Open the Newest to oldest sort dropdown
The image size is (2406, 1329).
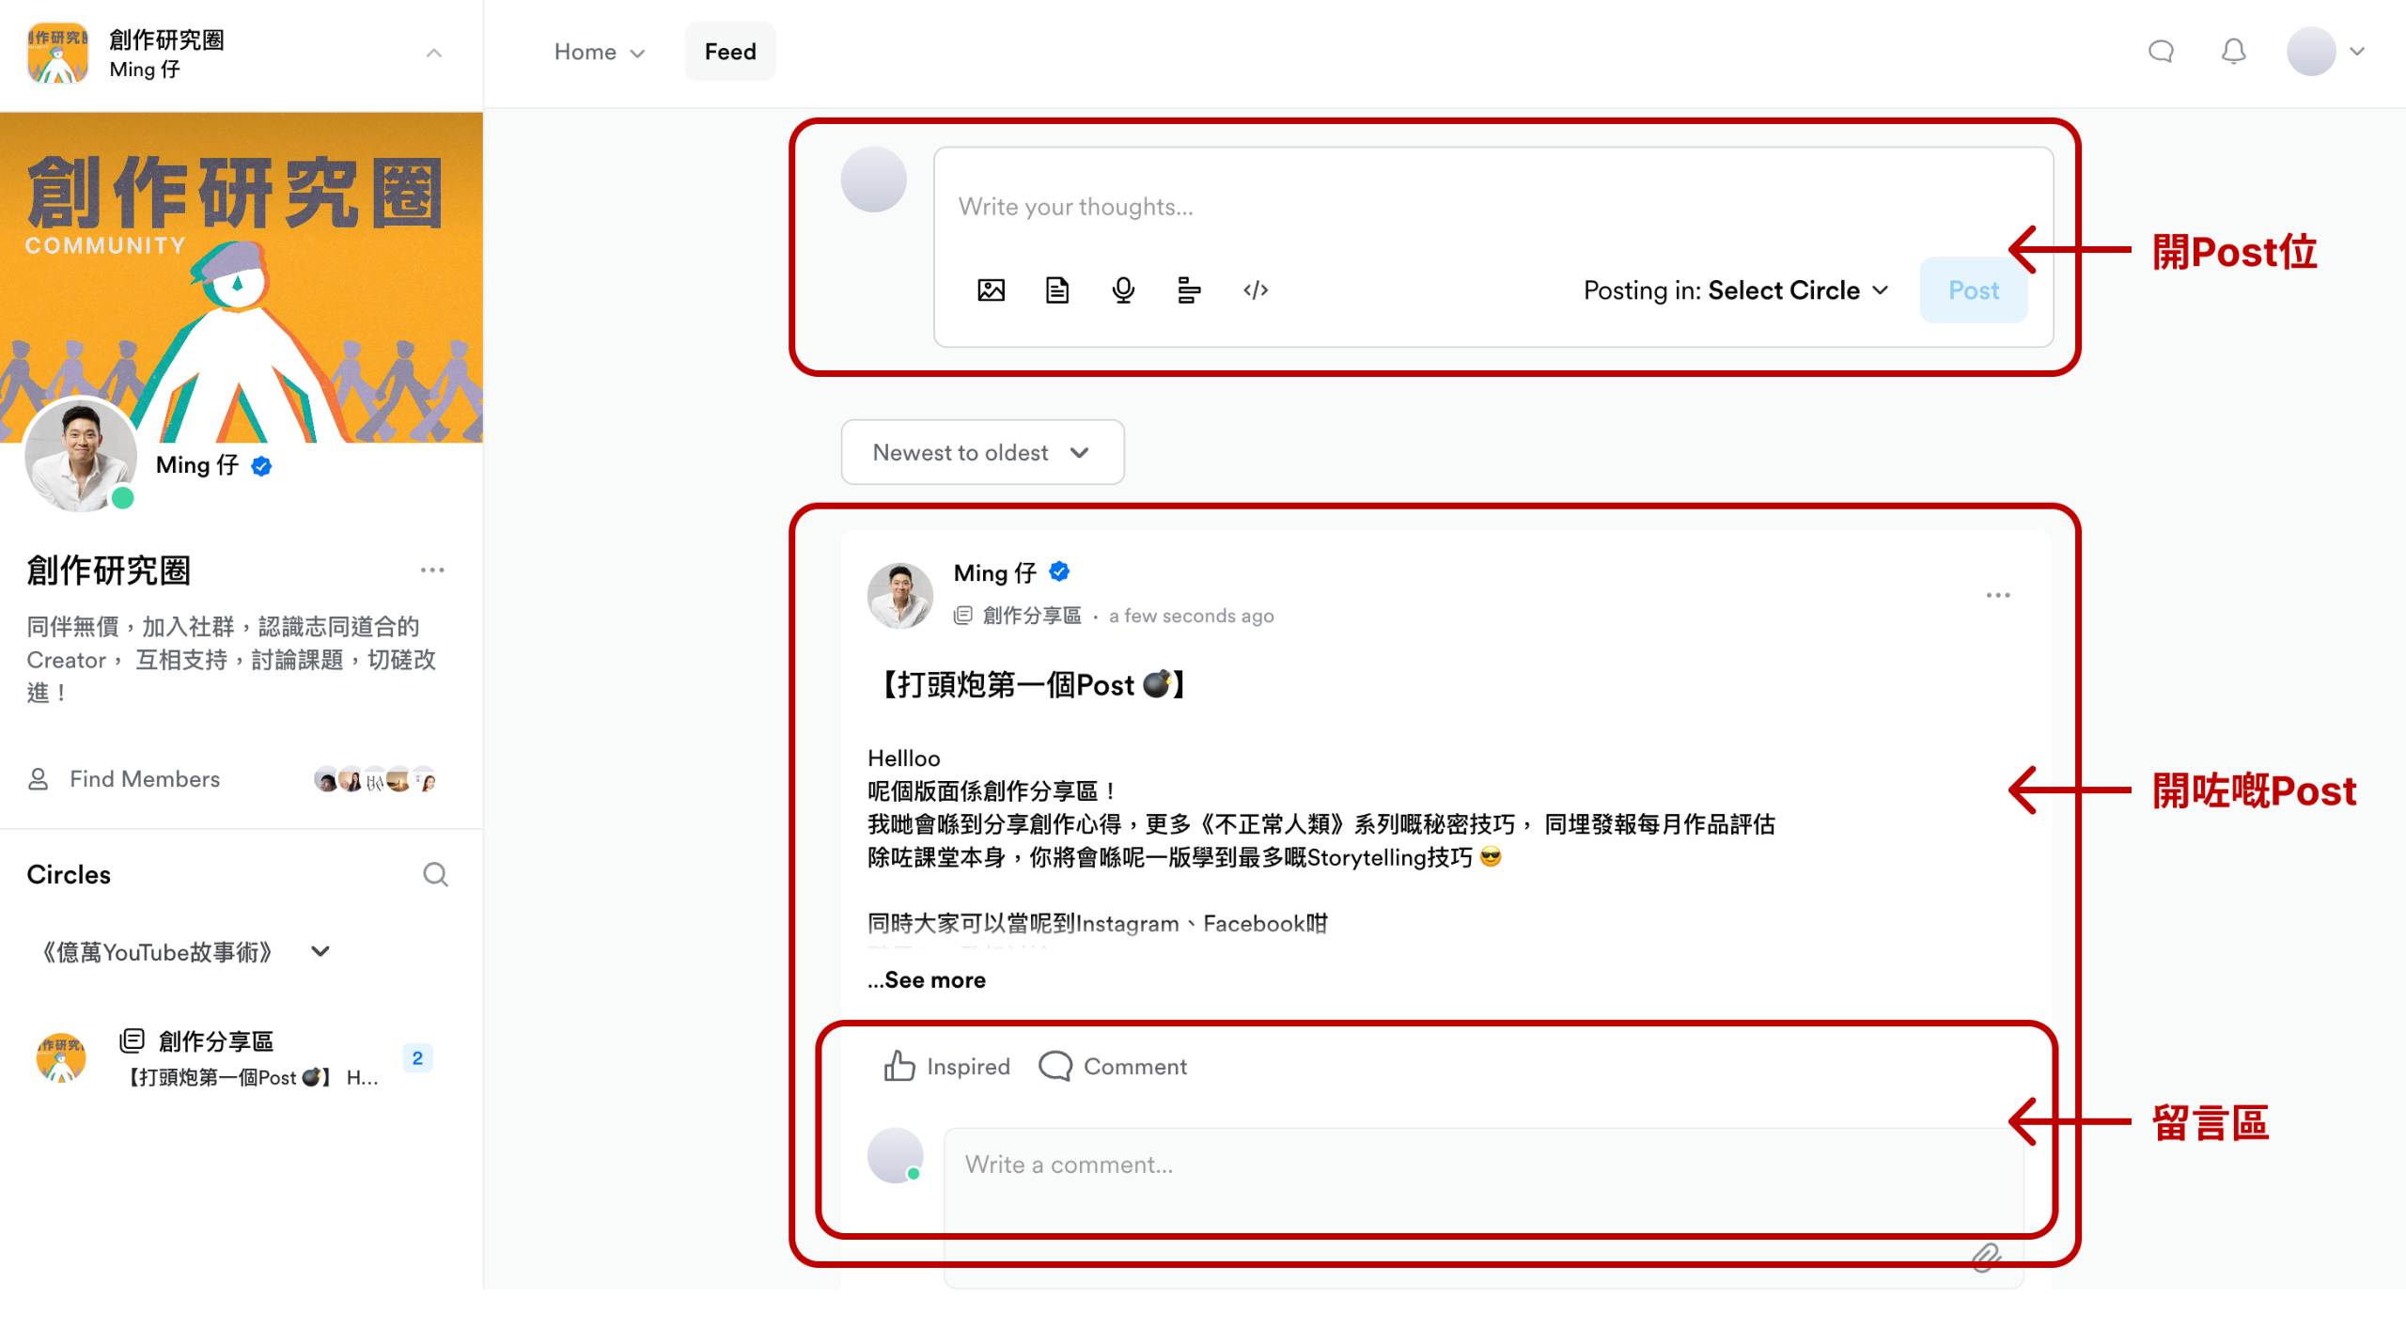[981, 453]
